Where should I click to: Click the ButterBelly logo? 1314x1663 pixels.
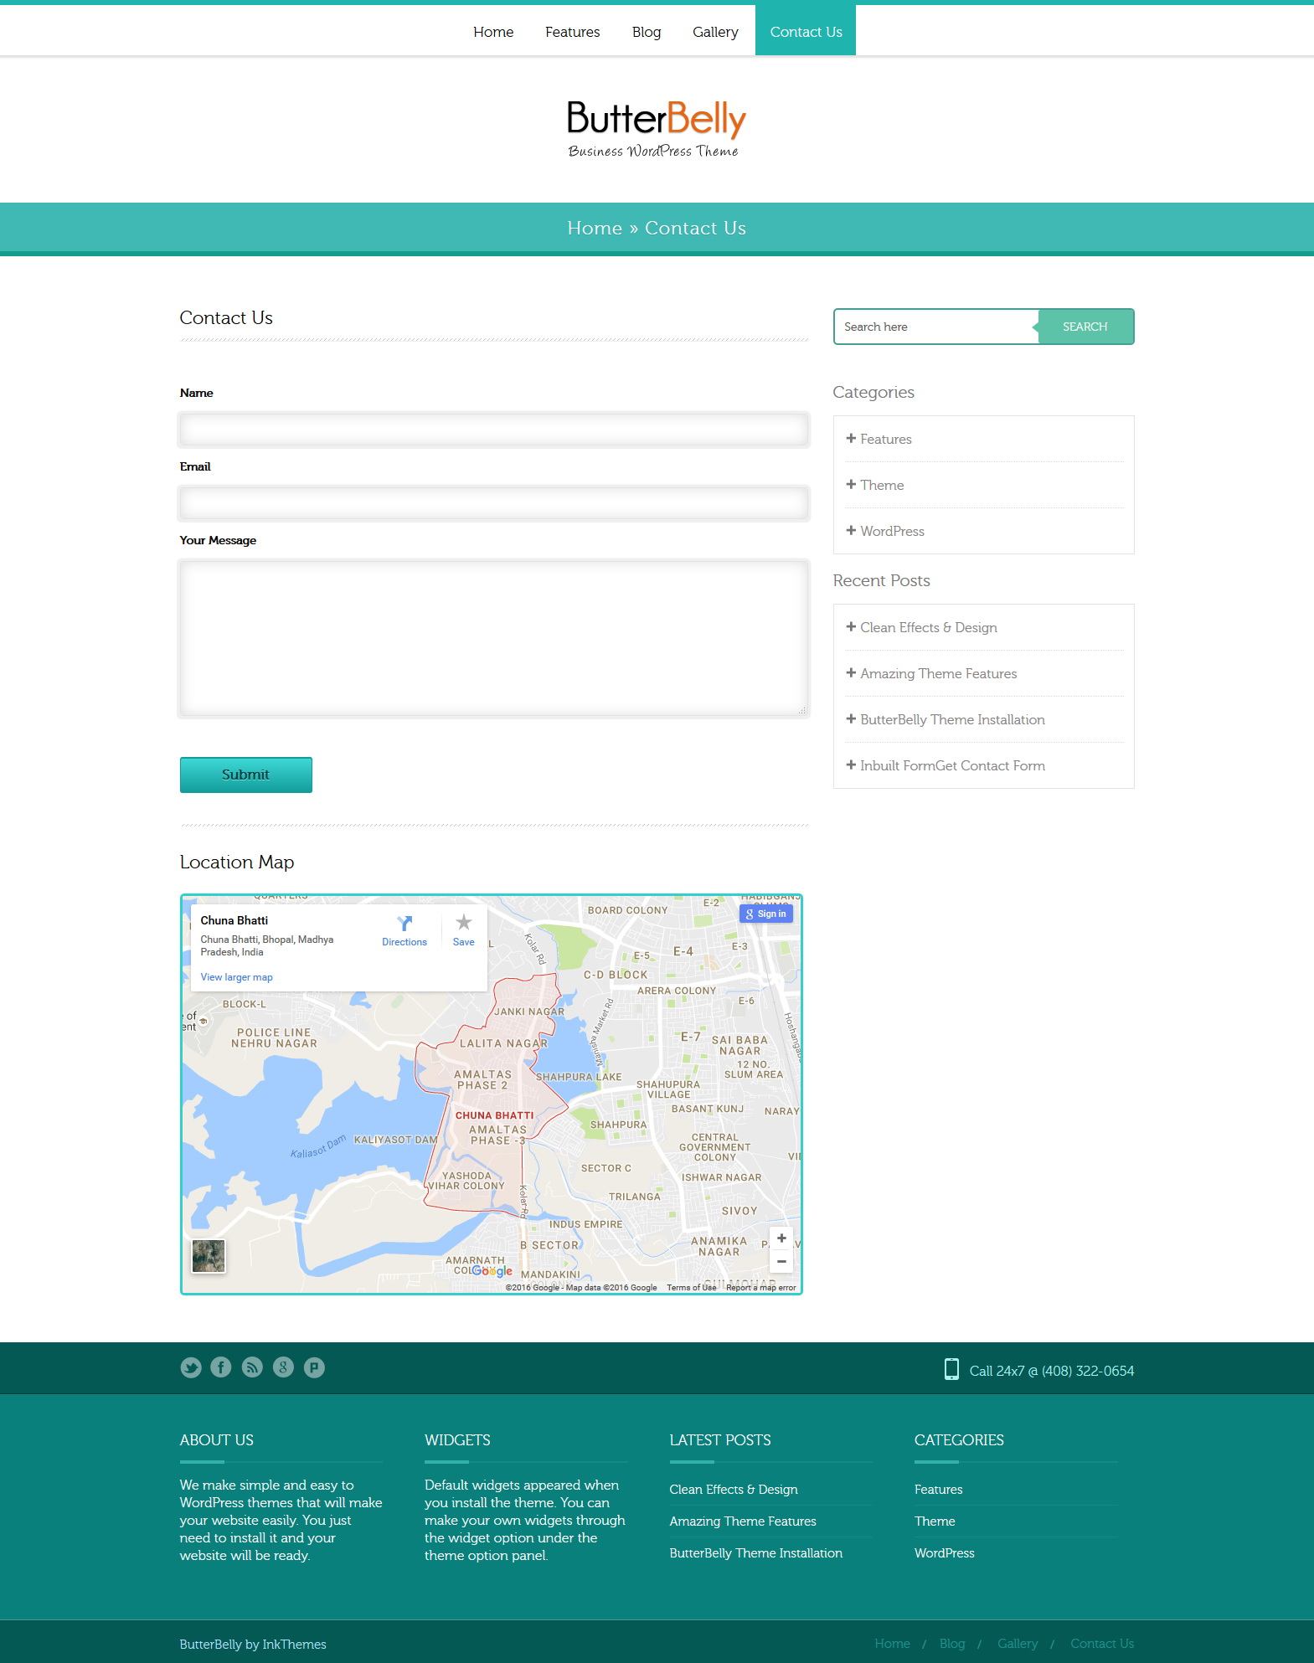[x=657, y=129]
